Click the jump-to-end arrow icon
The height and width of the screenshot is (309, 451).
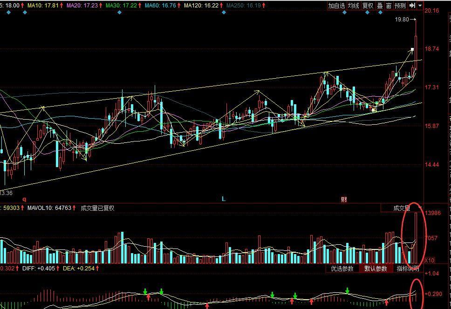pyautogui.click(x=412, y=6)
